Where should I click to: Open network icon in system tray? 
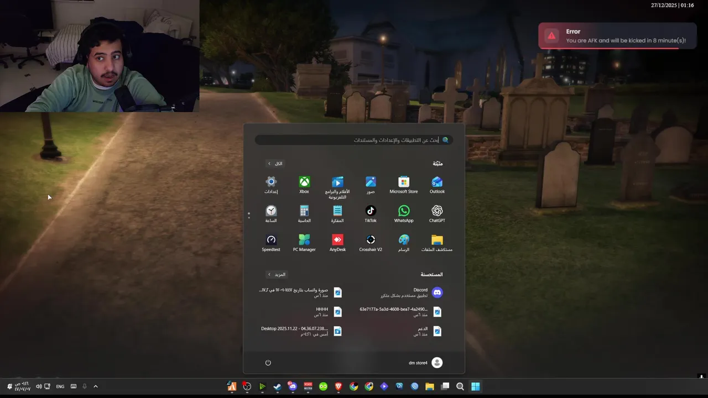click(47, 386)
